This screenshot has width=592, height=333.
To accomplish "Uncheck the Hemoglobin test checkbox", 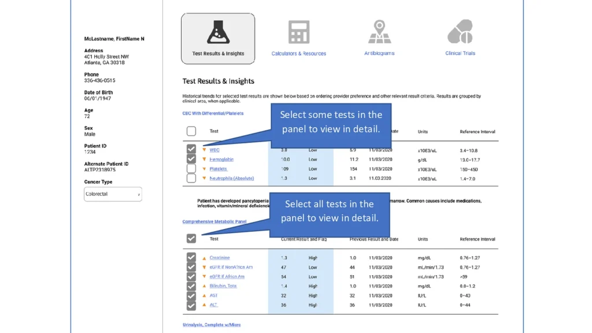I will click(191, 159).
